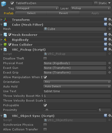Open Exact Grip object picker circle
This screenshot has width=112, height=133.
pos(109,72)
